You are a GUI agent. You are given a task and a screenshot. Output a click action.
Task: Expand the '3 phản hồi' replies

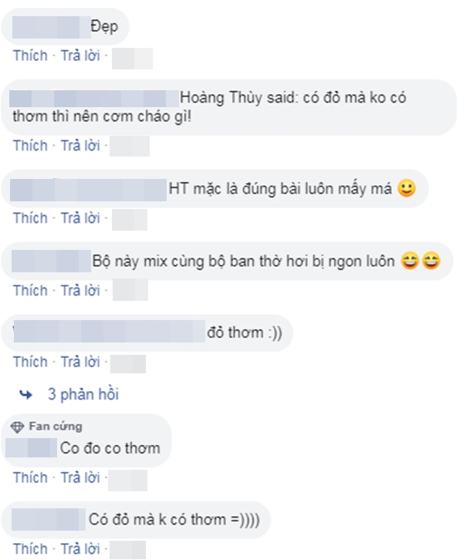83,394
